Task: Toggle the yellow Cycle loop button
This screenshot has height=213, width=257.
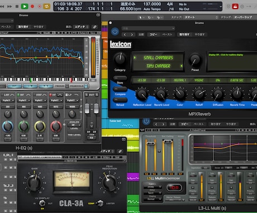Action: tap(46, 6)
